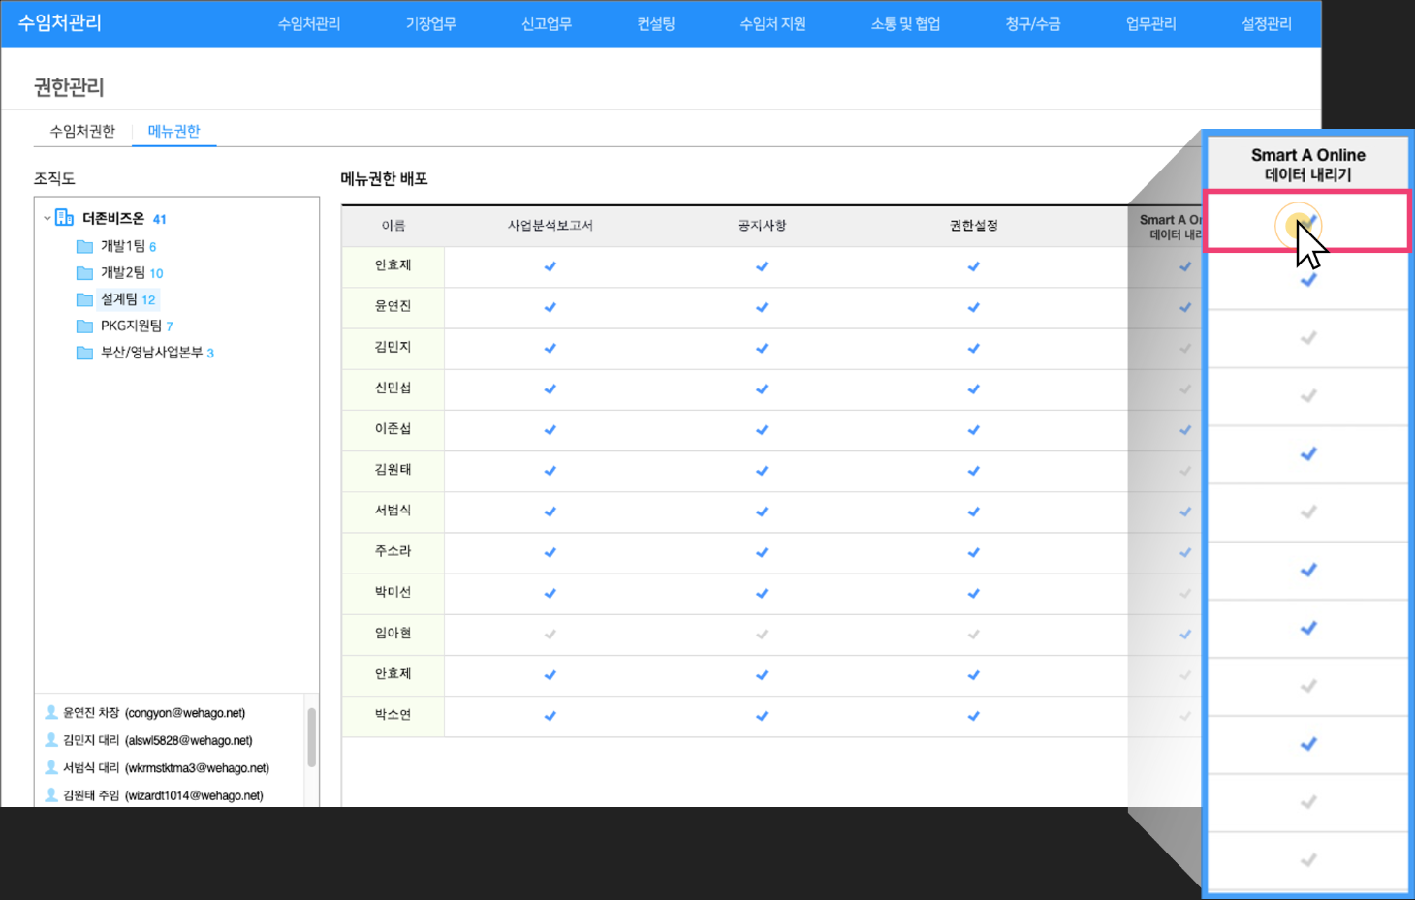The width and height of the screenshot is (1415, 900).
Task: Click the user icon beside 윤연진 차장
Action: [51, 712]
